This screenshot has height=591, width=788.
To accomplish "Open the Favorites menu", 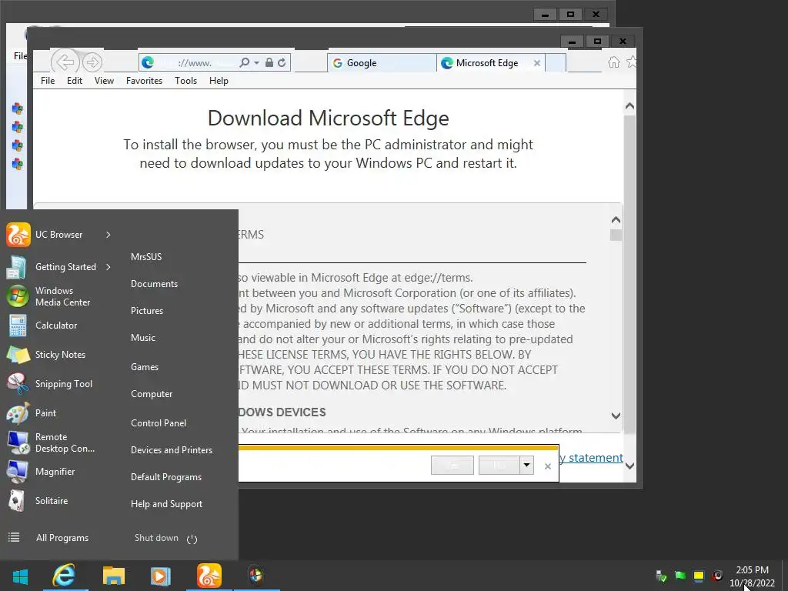I will coord(144,80).
